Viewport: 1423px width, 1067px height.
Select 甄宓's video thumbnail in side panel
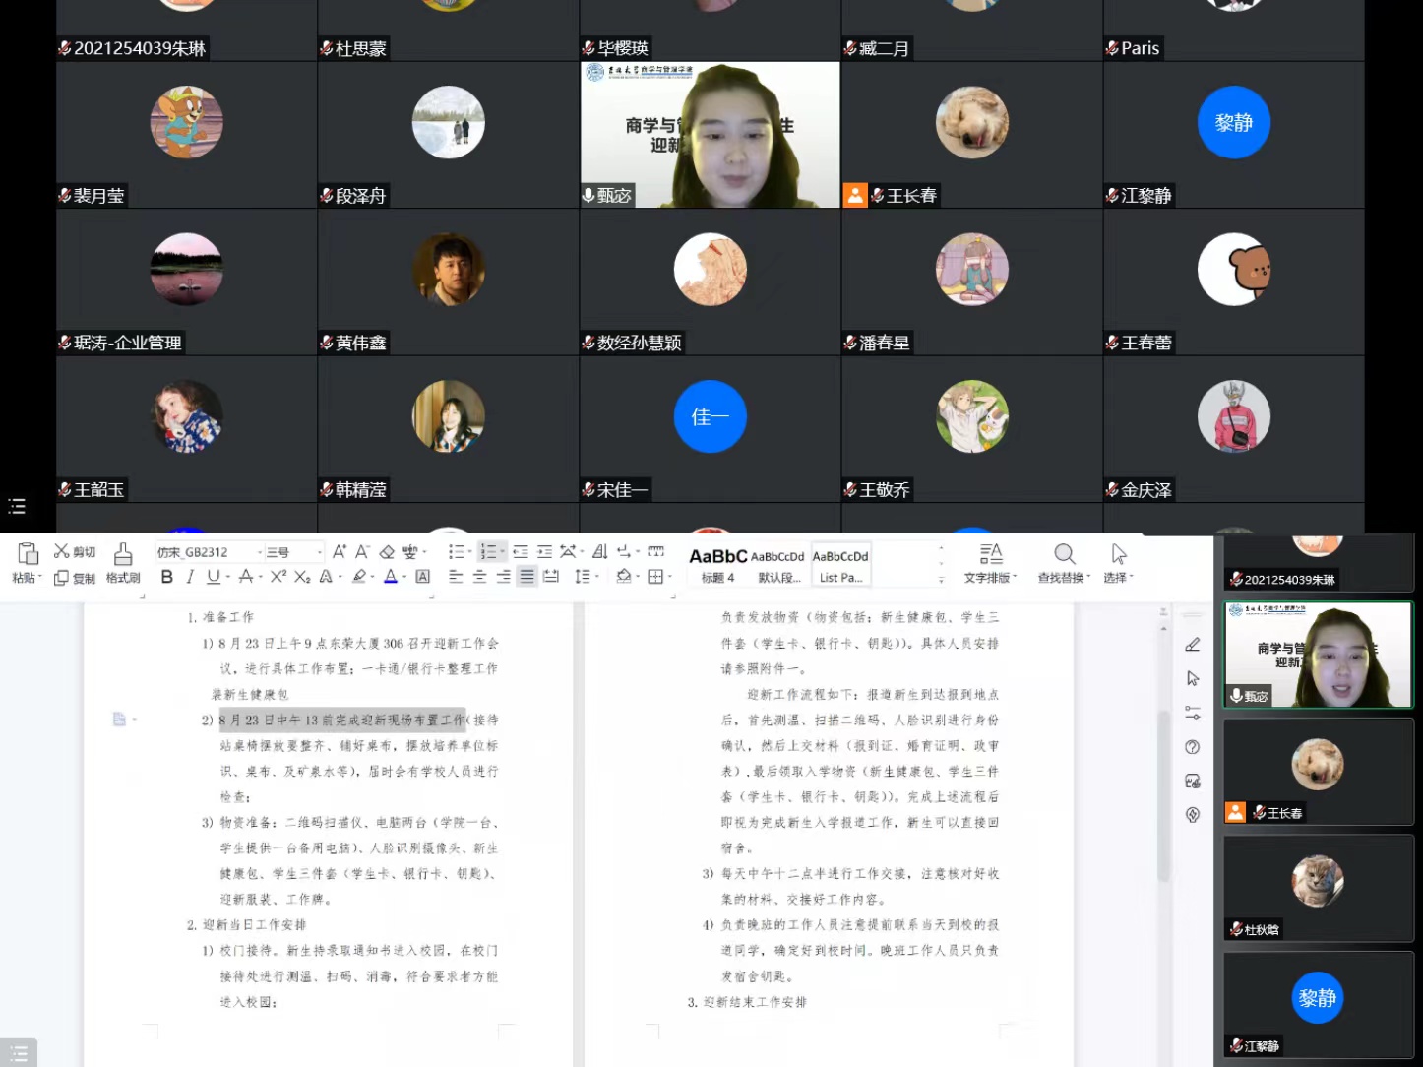[x=1318, y=655]
